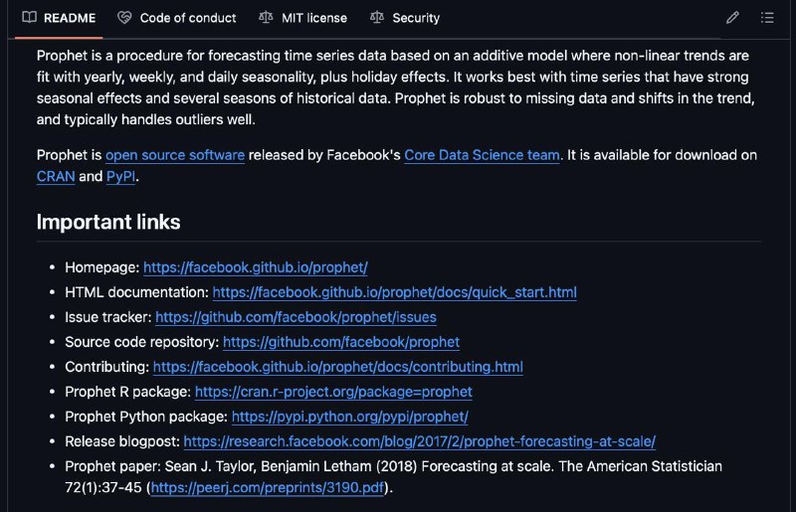The height and width of the screenshot is (512, 796).
Task: Open the Security tab
Action: tap(405, 18)
